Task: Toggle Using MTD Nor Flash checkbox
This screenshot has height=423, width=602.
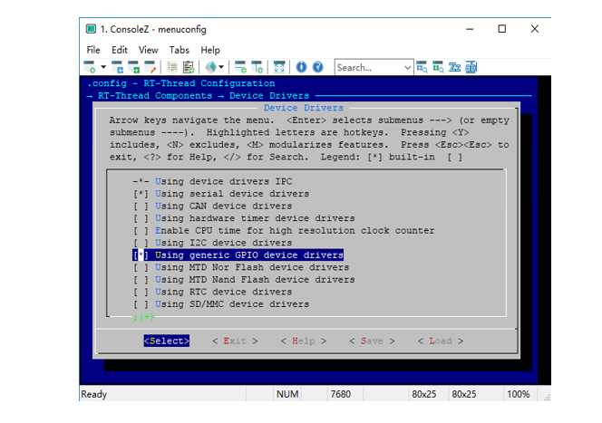Action: point(141,267)
